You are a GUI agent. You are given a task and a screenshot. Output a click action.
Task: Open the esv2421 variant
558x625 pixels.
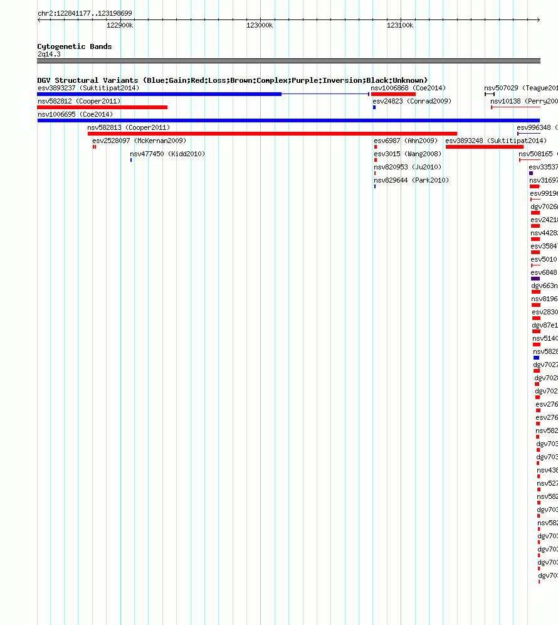pyautogui.click(x=535, y=226)
